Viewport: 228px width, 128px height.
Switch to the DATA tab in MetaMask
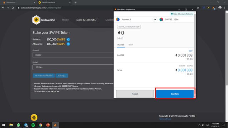tap(131, 45)
